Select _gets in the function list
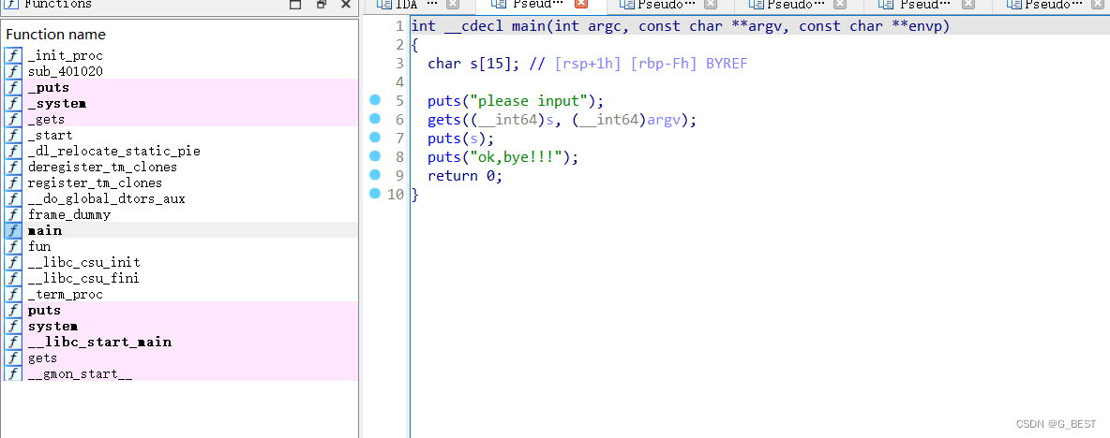Image resolution: width=1110 pixels, height=438 pixels. [47, 120]
